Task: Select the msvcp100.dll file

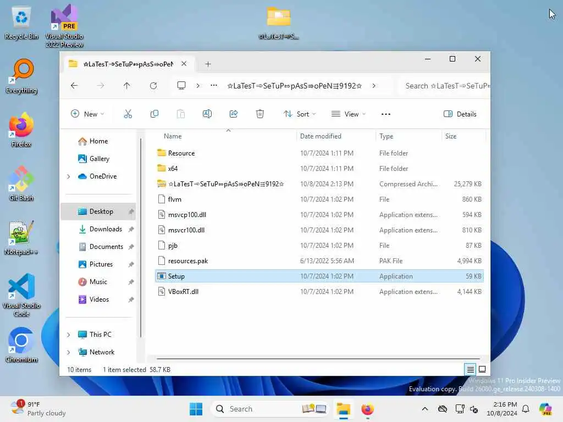Action: coord(319,215)
